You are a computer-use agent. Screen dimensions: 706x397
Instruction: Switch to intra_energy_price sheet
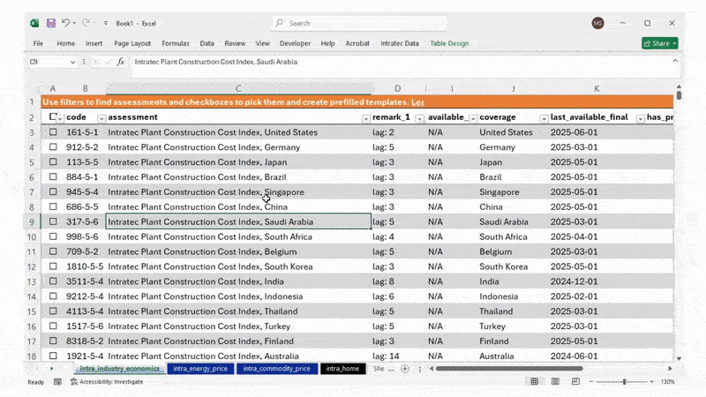click(200, 369)
